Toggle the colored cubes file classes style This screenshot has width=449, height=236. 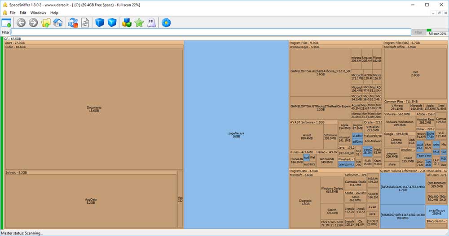tap(127, 22)
